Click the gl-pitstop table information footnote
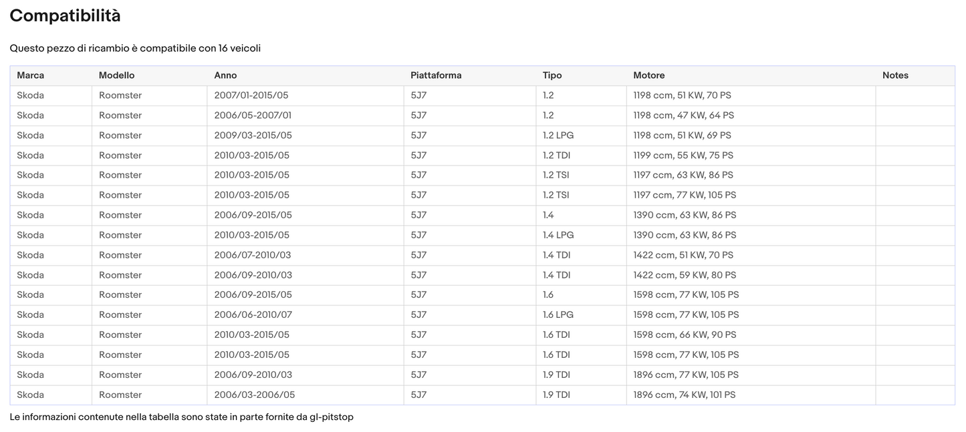Image resolution: width=966 pixels, height=432 pixels. 181,417
